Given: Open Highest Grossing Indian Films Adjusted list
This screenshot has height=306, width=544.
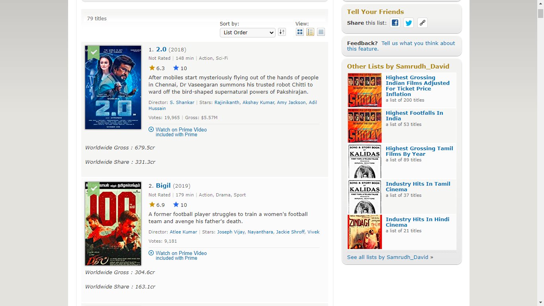Looking at the screenshot, I should point(418,86).
